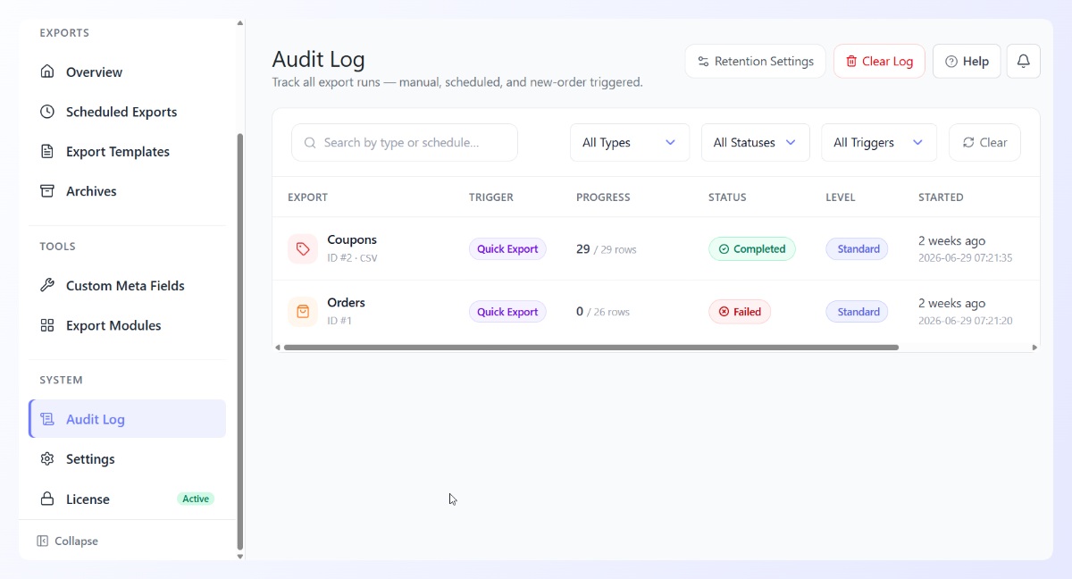Click the sliders icon in Retention Settings

point(703,62)
